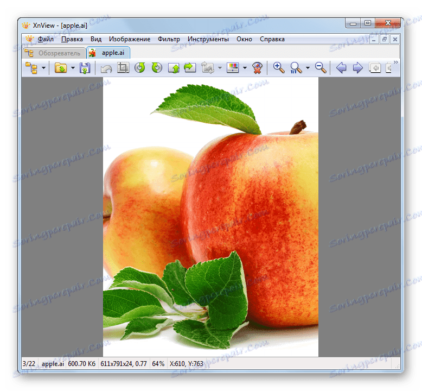Click the Undo arrow icon

click(106, 68)
